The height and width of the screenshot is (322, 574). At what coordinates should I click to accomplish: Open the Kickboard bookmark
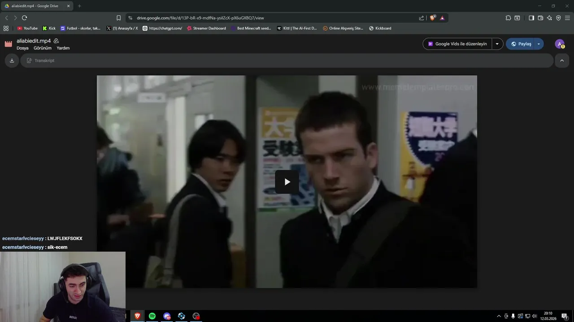(380, 28)
